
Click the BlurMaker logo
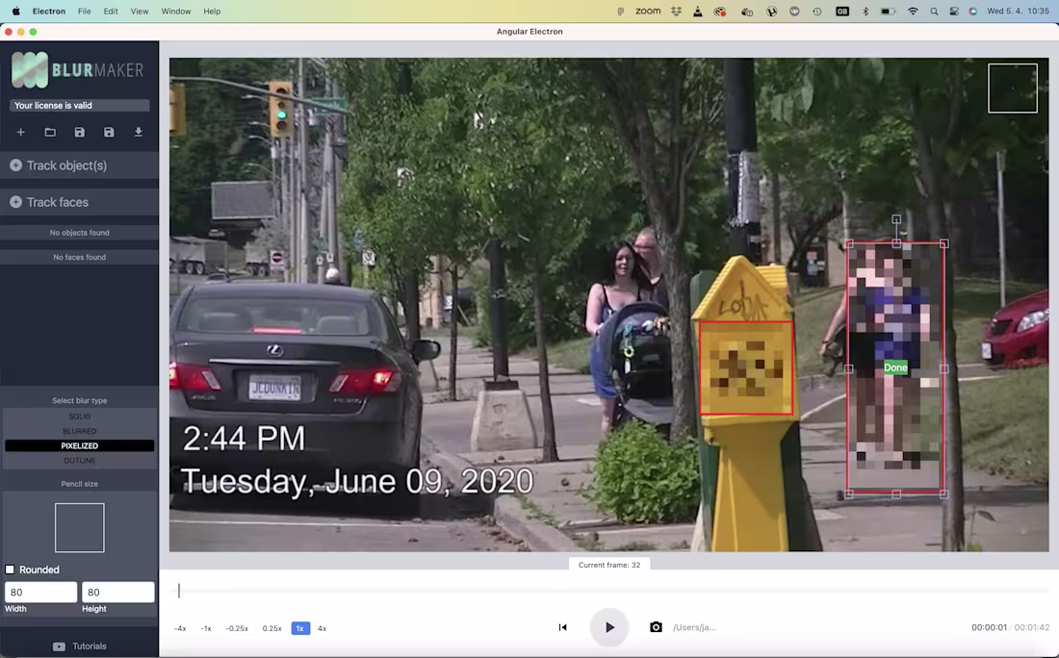point(78,70)
